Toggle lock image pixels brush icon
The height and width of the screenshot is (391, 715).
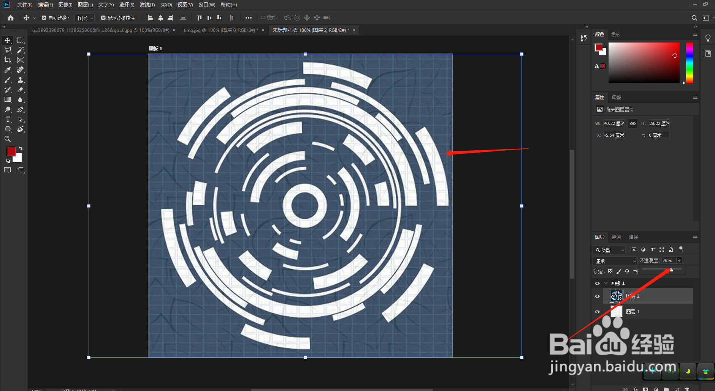pos(619,271)
